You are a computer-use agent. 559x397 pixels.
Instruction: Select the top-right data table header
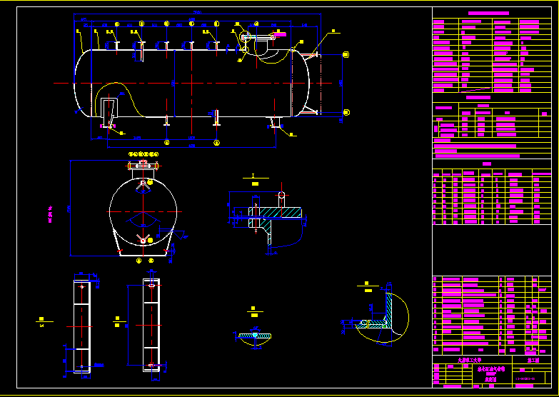pyautogui.click(x=488, y=13)
